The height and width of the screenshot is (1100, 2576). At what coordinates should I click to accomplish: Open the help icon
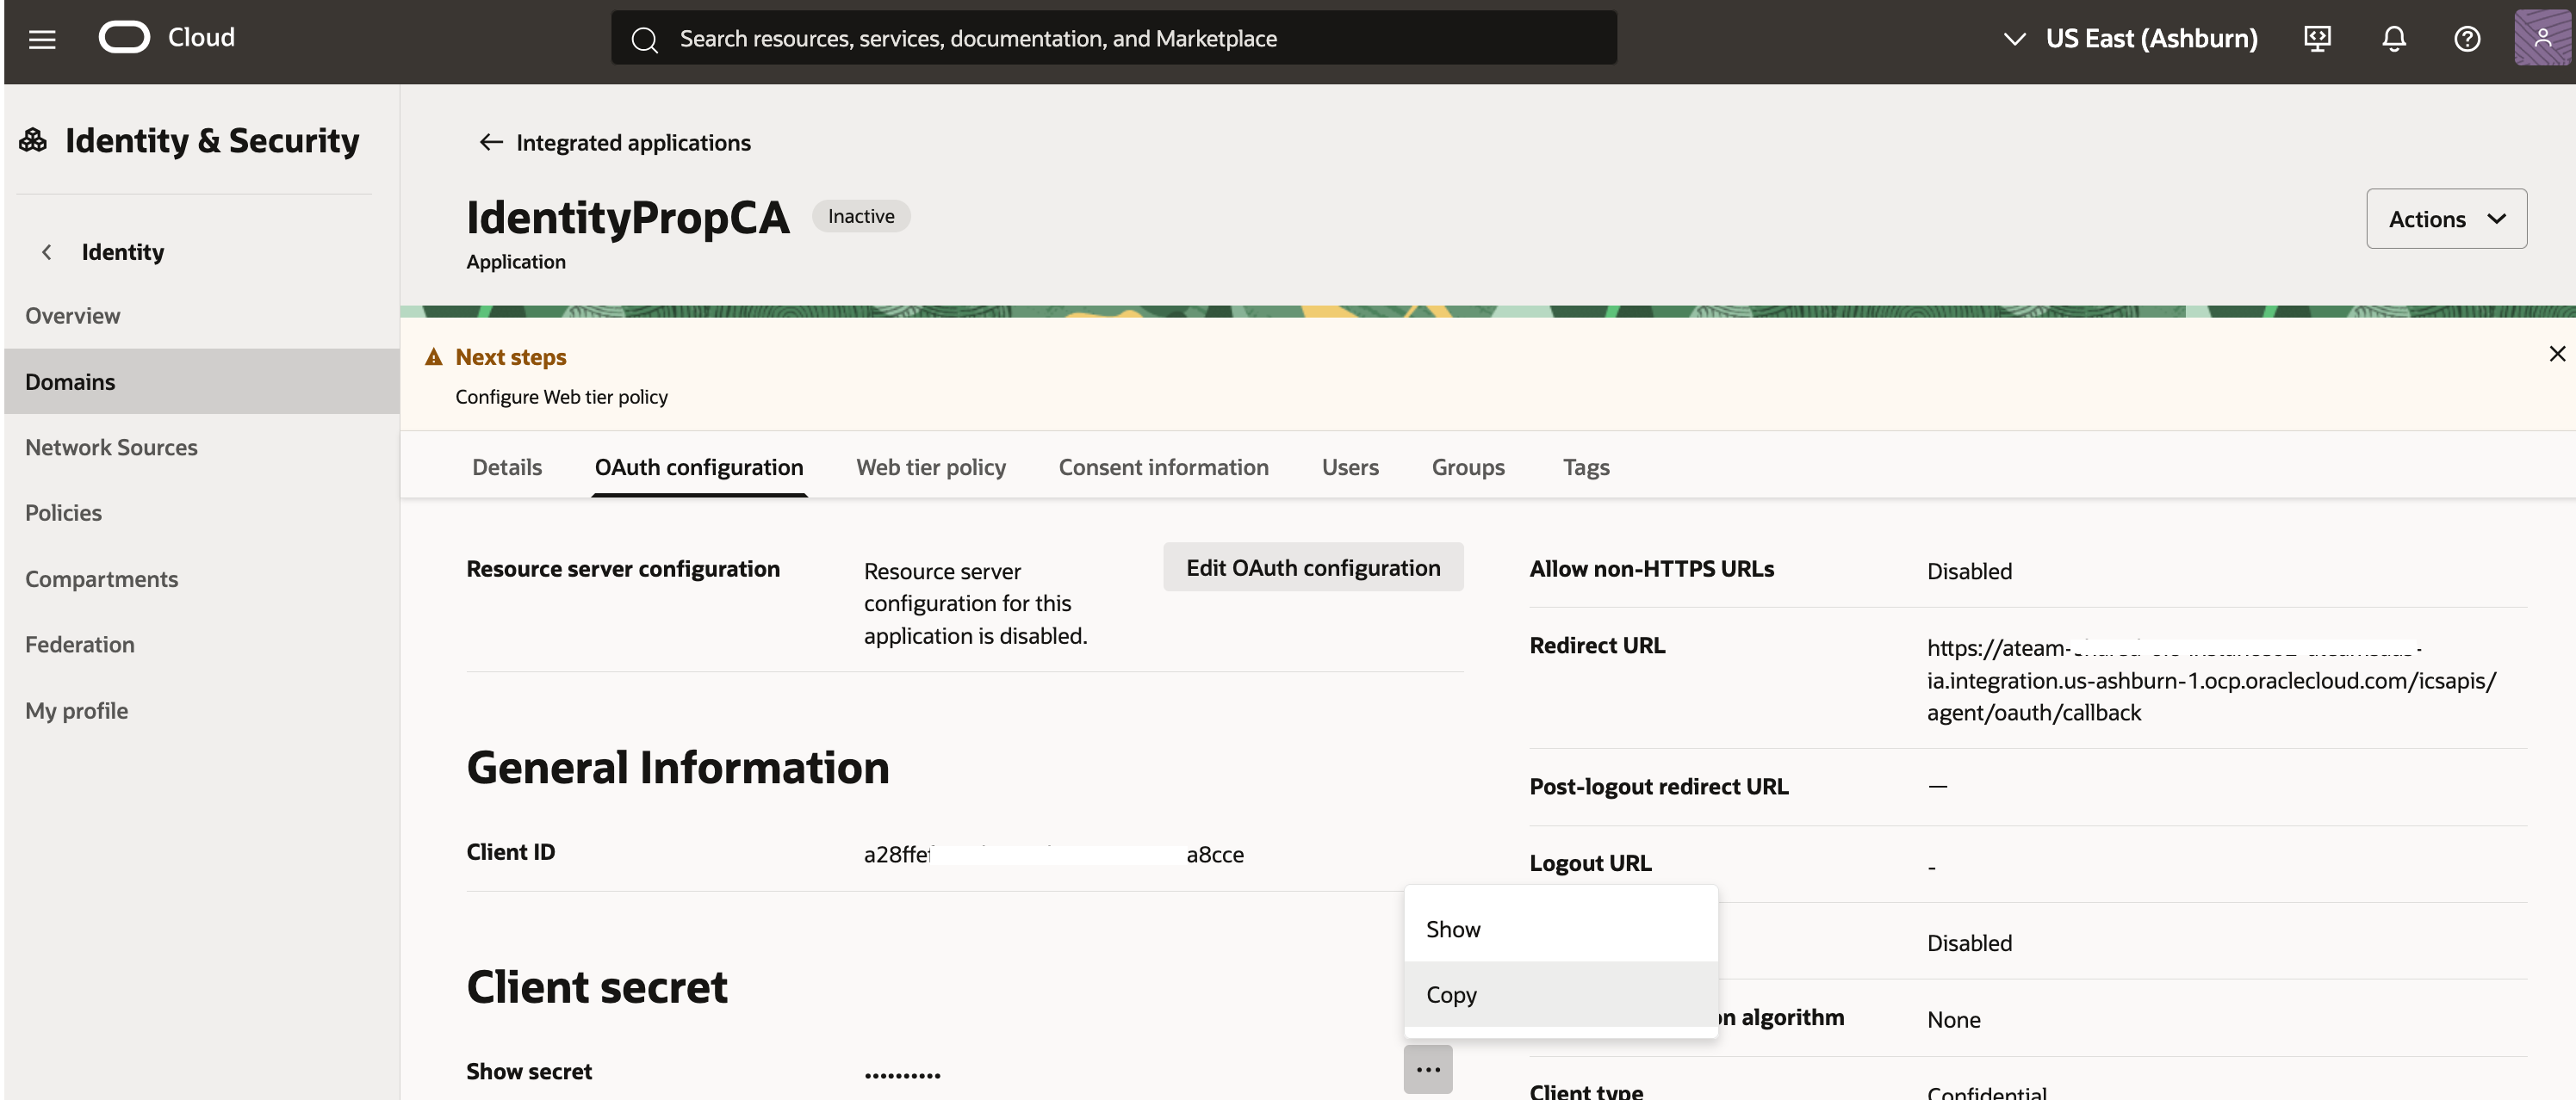(2467, 39)
